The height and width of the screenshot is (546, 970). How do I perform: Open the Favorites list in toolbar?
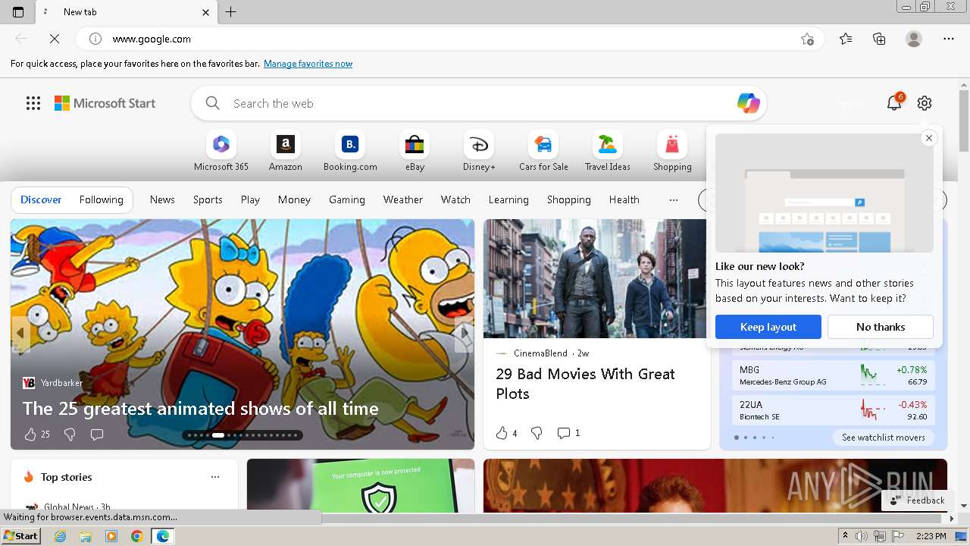point(846,39)
